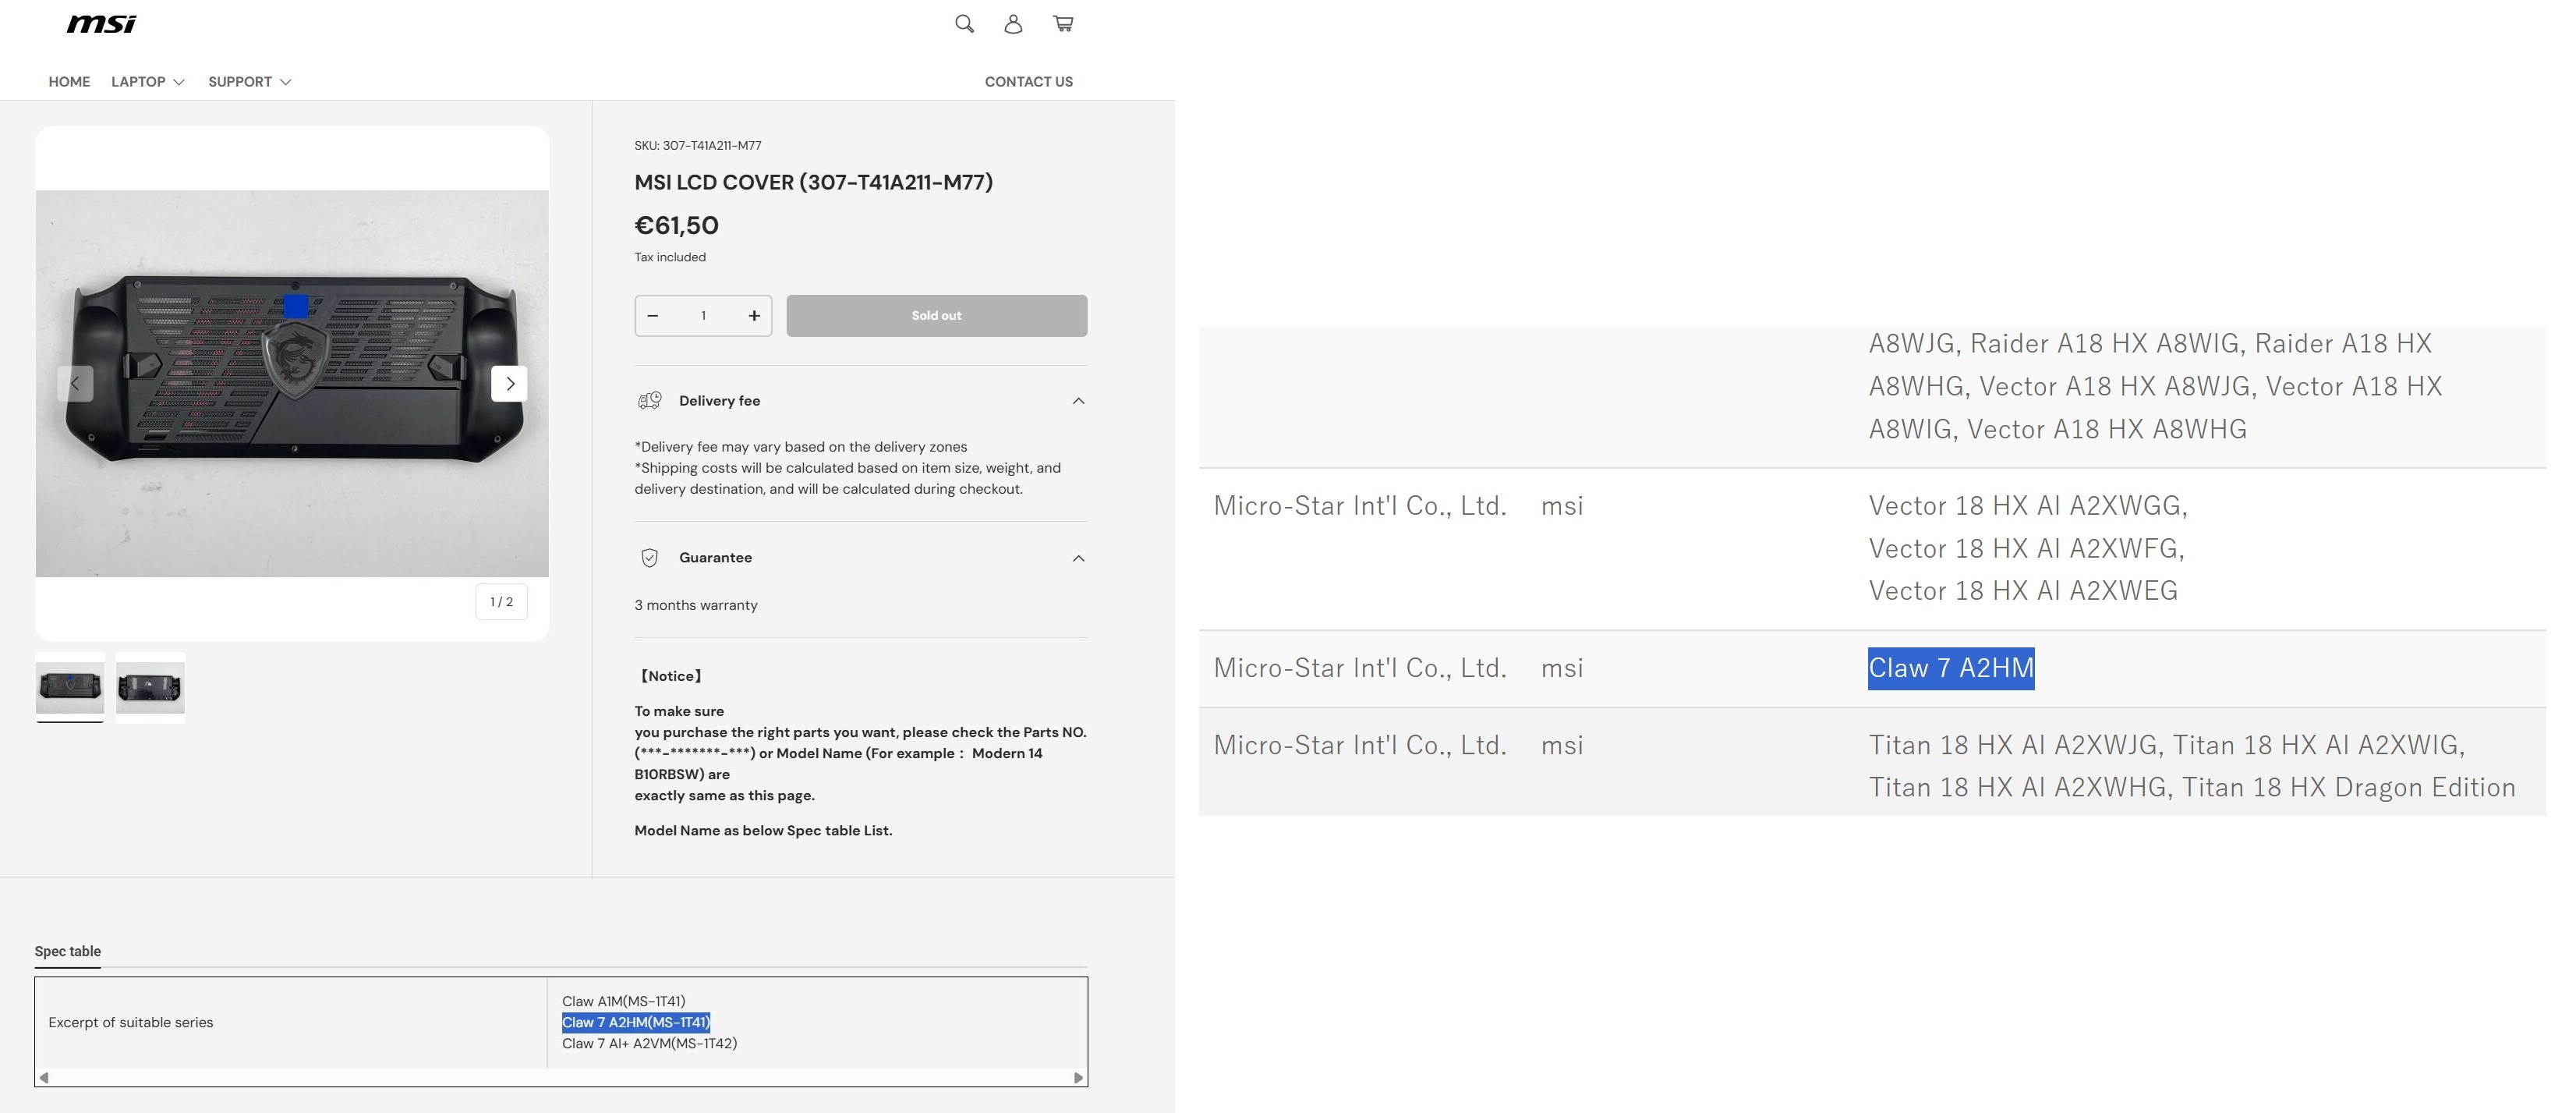Click 'Micro-Star Int'l Co., Ltd.' in Claw row
Screen dimensions: 2576x1113
[1360, 668]
